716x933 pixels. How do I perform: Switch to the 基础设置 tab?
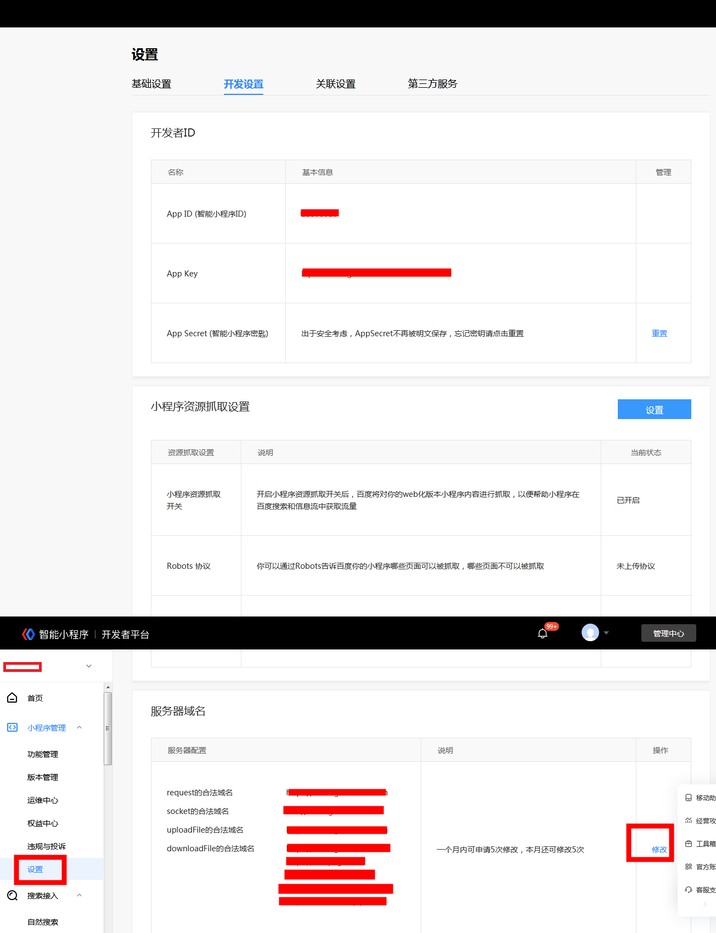pyautogui.click(x=151, y=84)
